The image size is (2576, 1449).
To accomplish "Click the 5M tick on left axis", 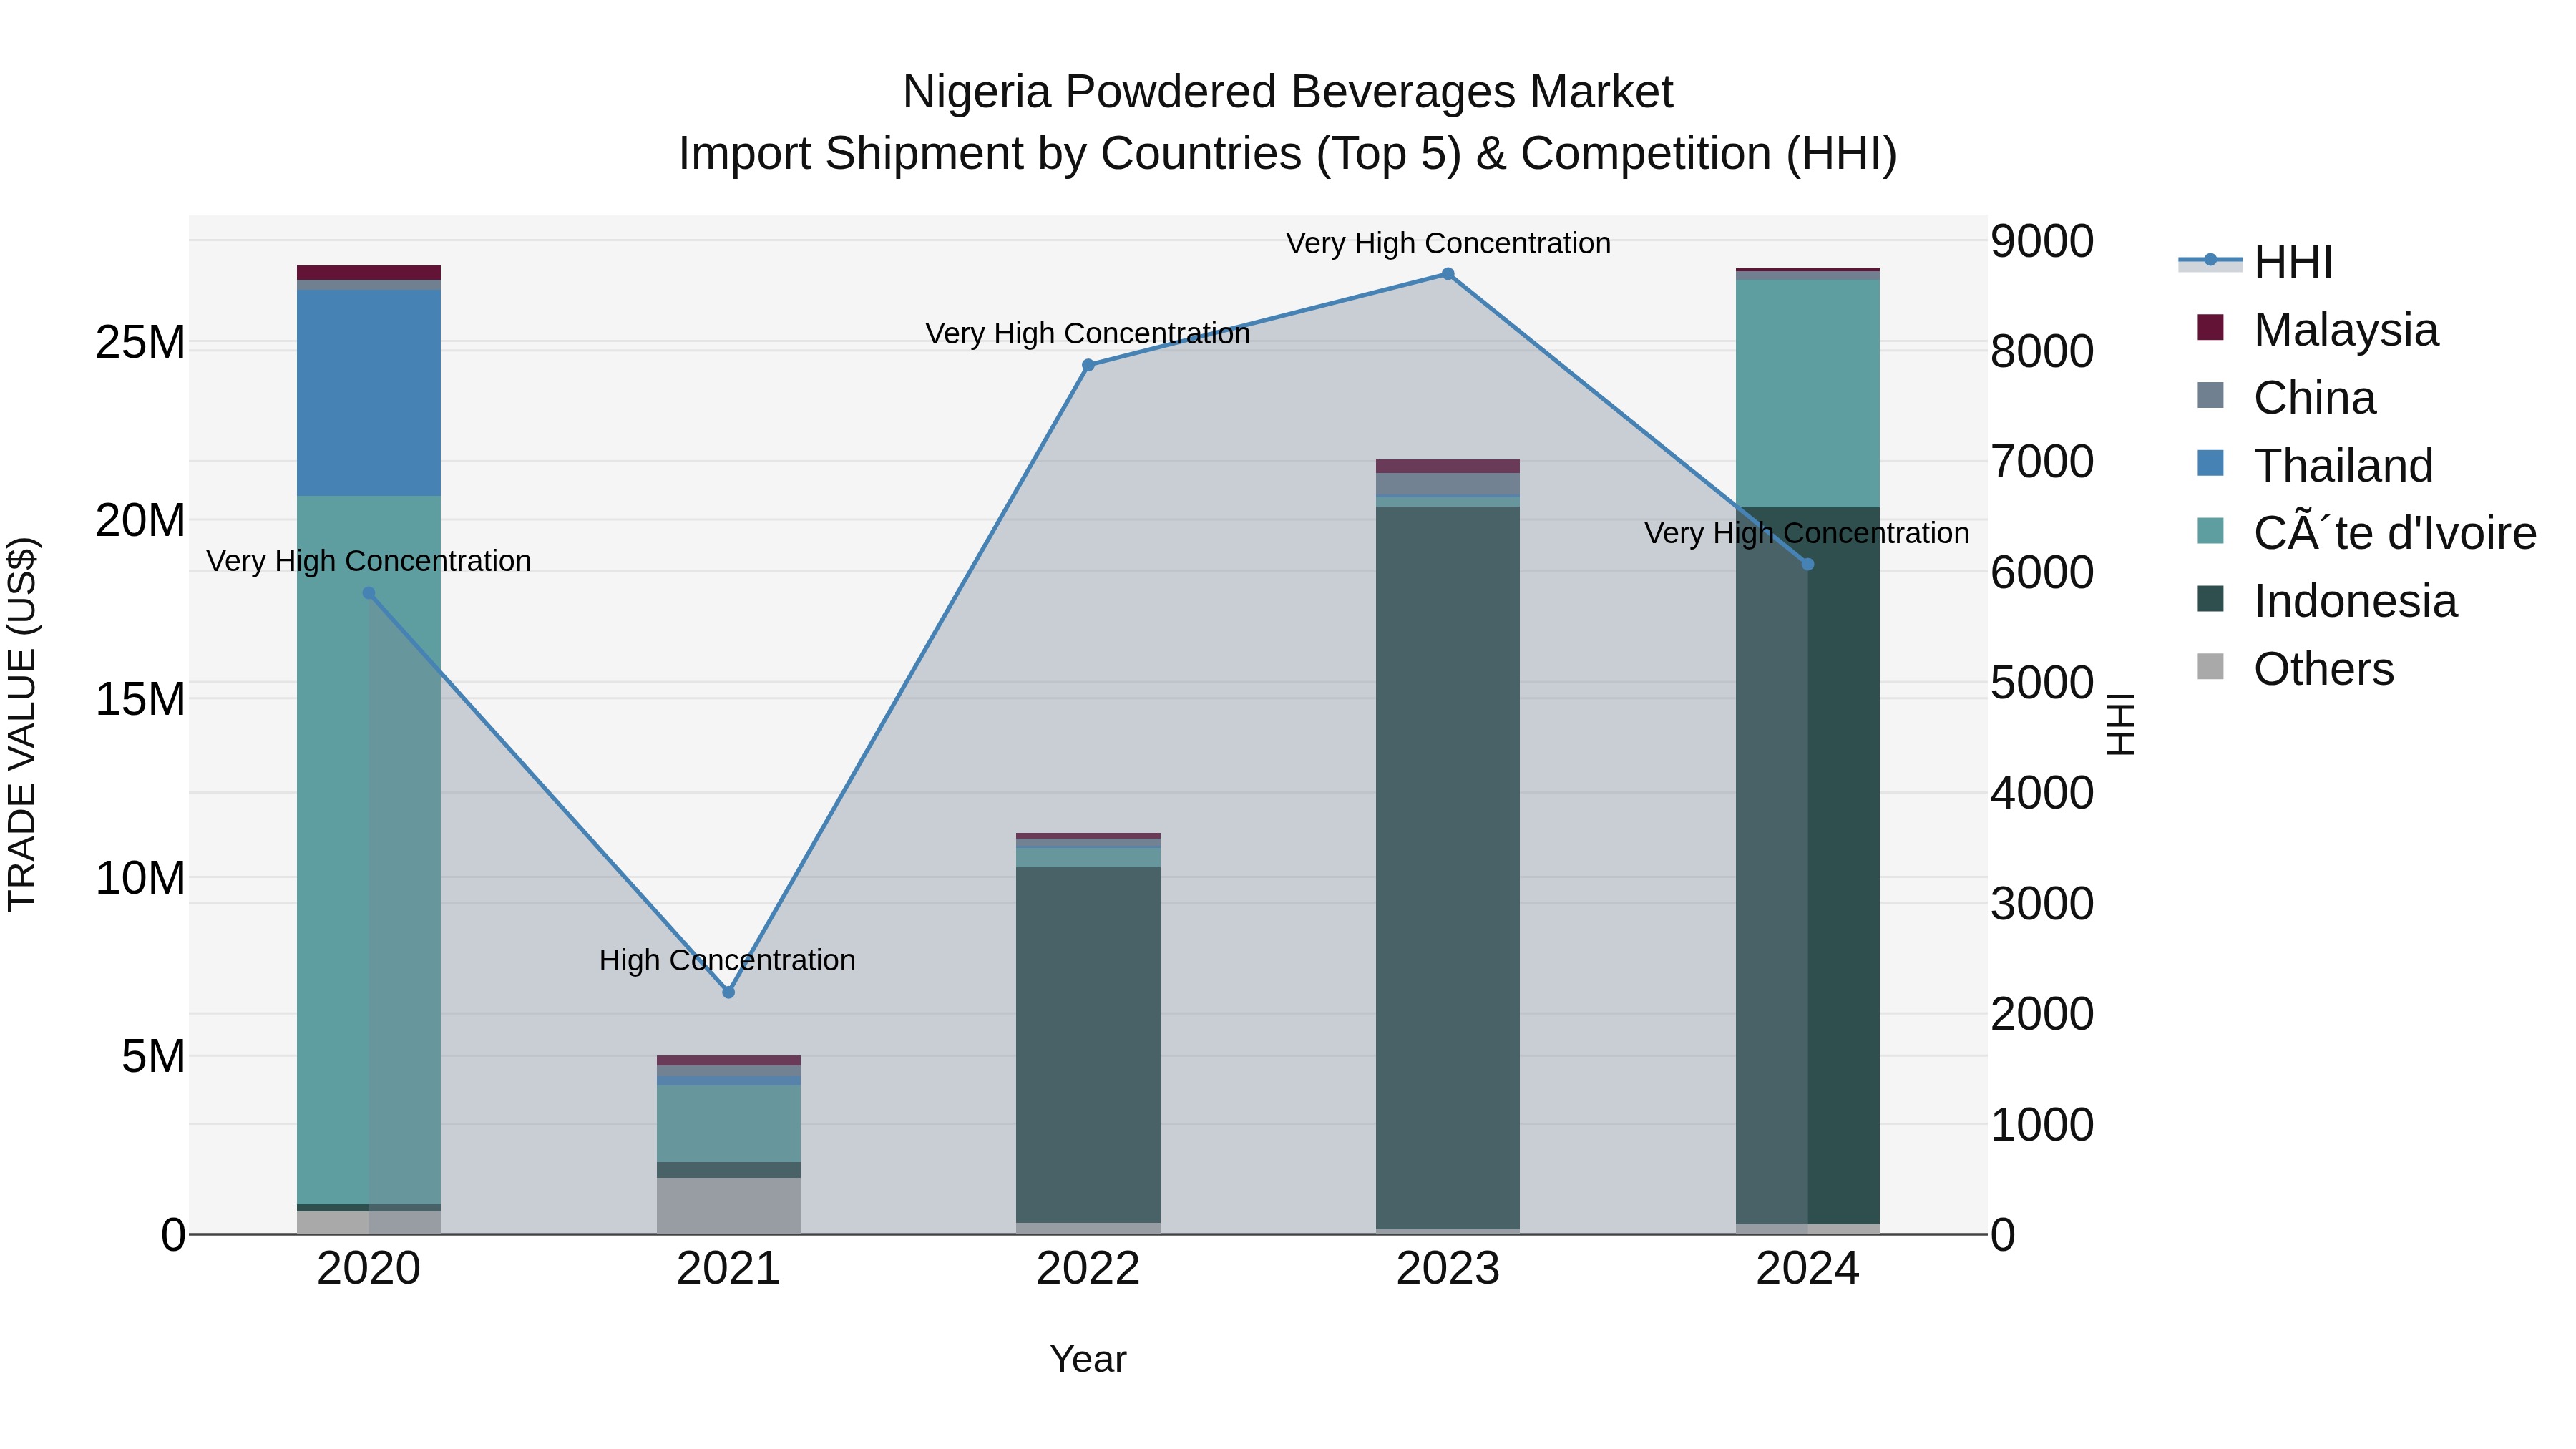I will (153, 1056).
